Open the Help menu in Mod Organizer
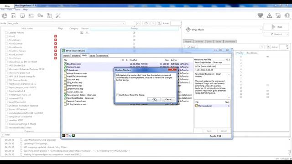292x164 pixels. (26, 10)
